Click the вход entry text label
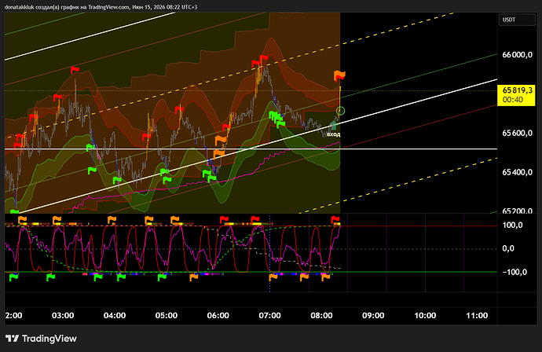This screenshot has width=542, height=352. coord(333,134)
